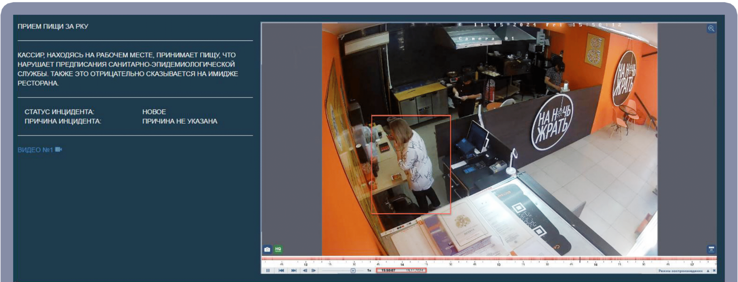Click the СТАТУС ИНЦИДЕНТА label
The height and width of the screenshot is (282, 738).
pos(59,112)
